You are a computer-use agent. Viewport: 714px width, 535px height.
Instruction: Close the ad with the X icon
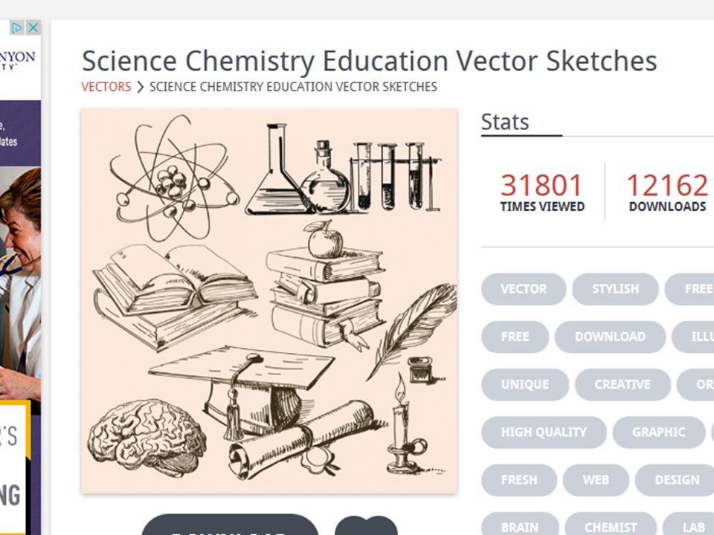(33, 28)
